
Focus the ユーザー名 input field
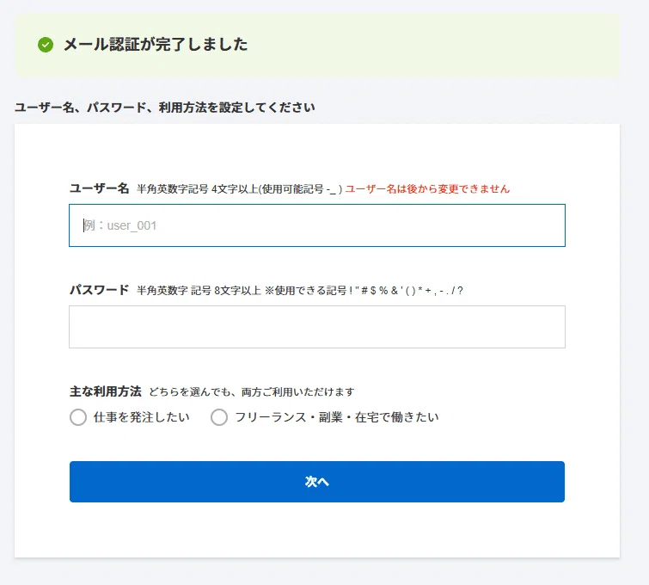coord(317,225)
